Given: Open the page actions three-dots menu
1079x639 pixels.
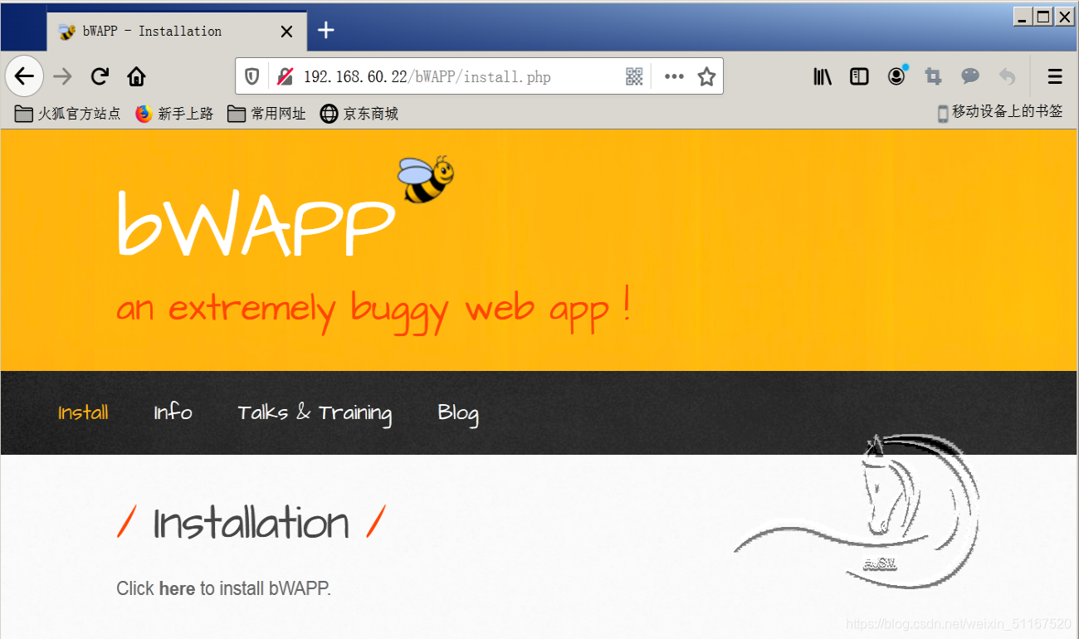Looking at the screenshot, I should [674, 77].
